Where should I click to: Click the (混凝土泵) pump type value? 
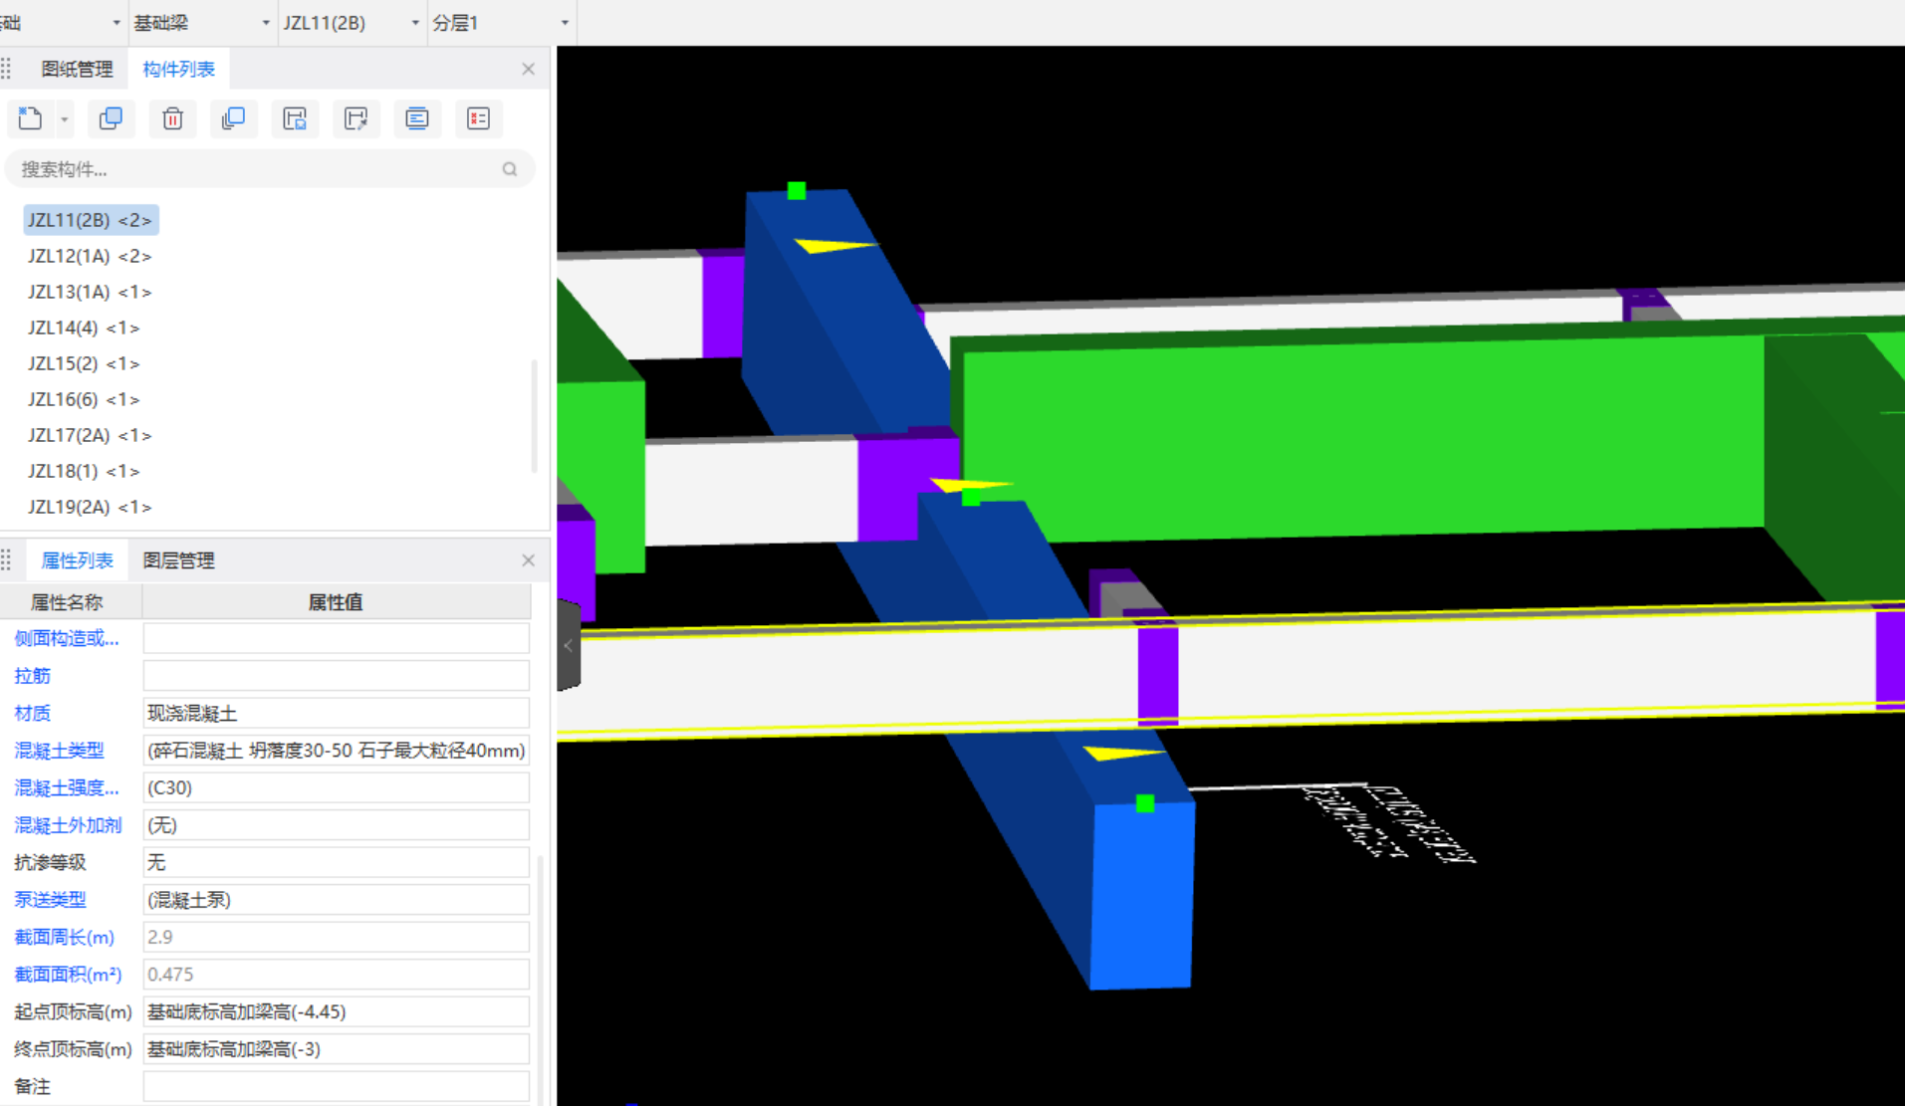[336, 900]
